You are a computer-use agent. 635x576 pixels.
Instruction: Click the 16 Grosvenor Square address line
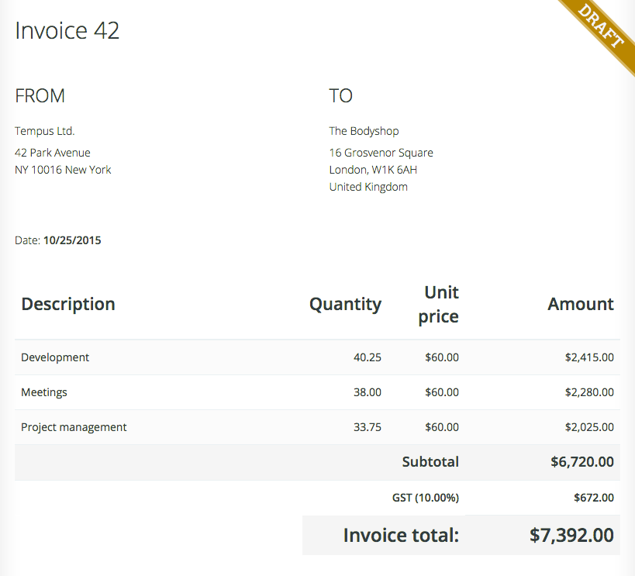click(381, 152)
